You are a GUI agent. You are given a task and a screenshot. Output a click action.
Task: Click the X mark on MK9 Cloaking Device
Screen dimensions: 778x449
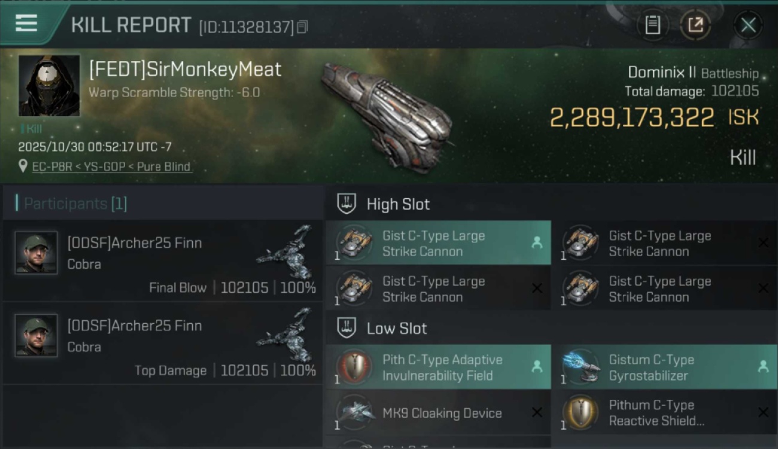(x=537, y=412)
